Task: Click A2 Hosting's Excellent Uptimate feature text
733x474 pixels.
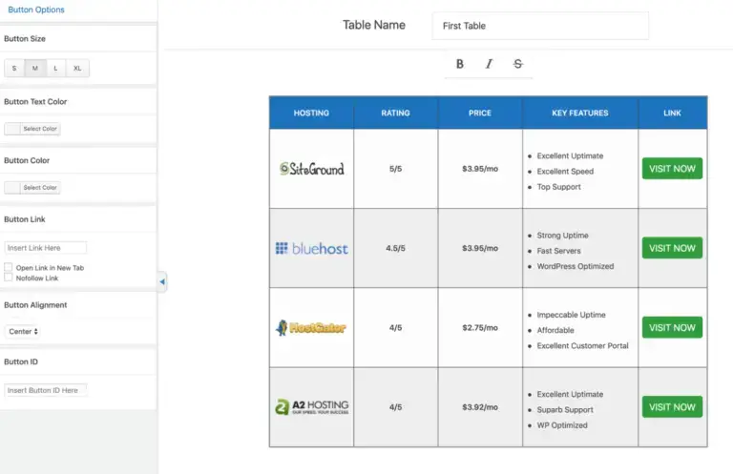Action: tap(570, 394)
